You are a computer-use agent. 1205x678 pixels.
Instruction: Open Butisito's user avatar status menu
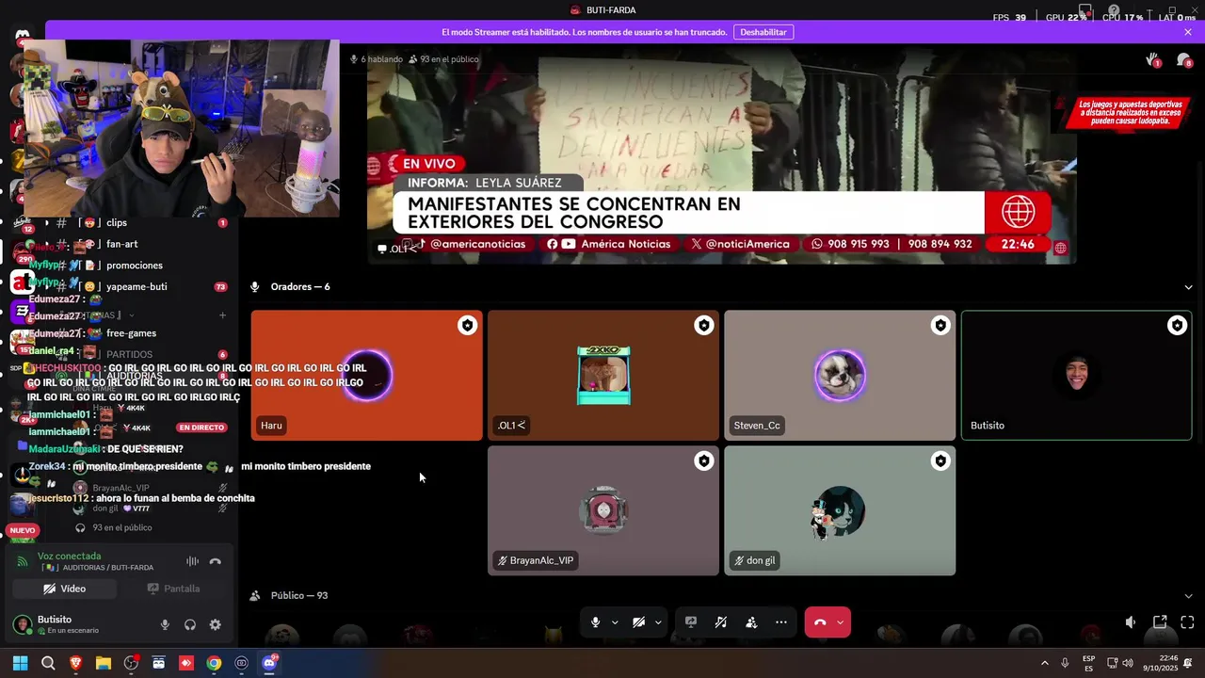tap(23, 624)
